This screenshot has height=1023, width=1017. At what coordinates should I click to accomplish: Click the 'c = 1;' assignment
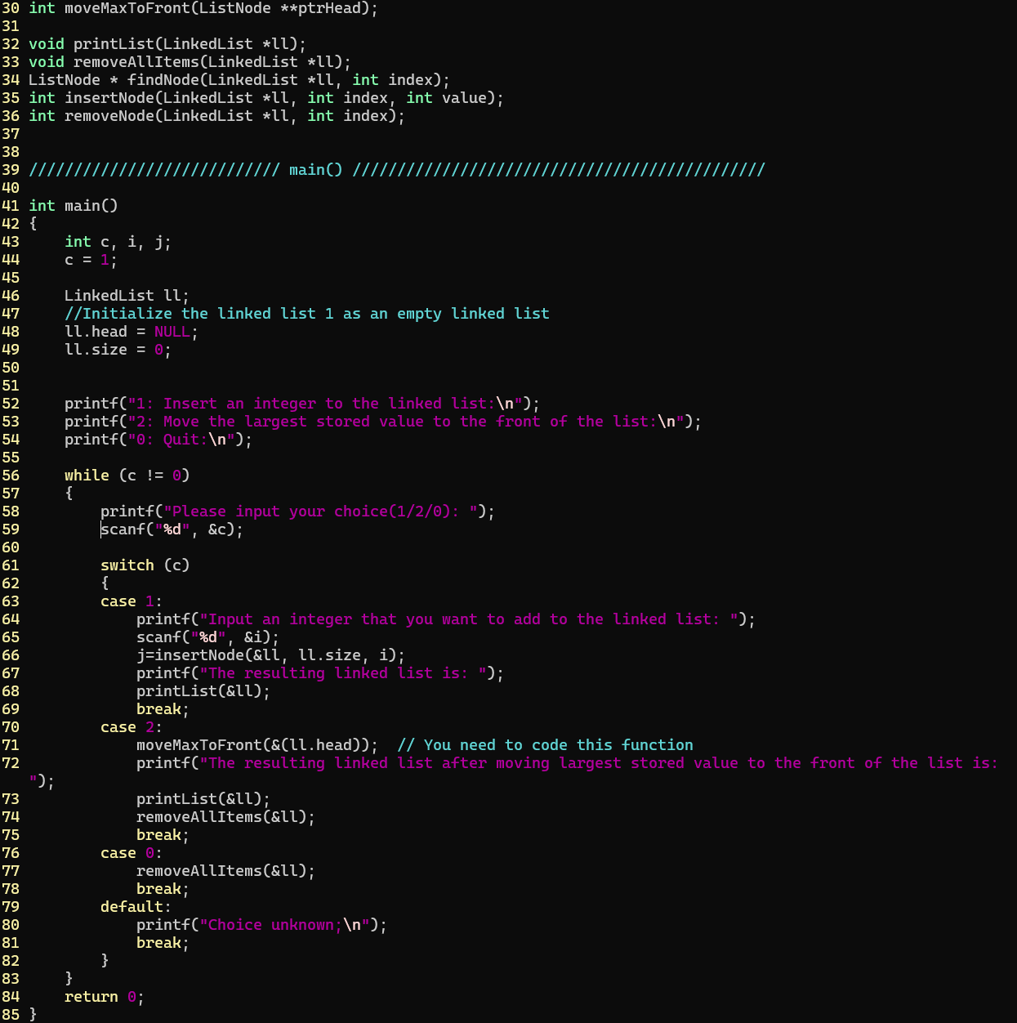coord(91,260)
